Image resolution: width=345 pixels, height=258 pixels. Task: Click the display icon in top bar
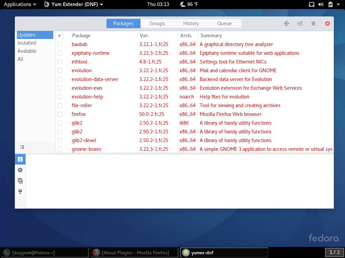click(x=312, y=4)
